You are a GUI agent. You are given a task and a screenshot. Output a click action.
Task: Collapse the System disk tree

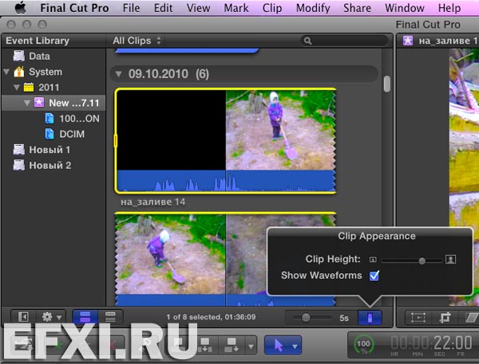[x=6, y=72]
